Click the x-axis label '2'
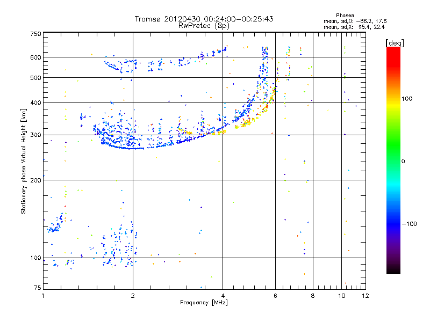This screenshot has width=430, height=322. pos(133,296)
